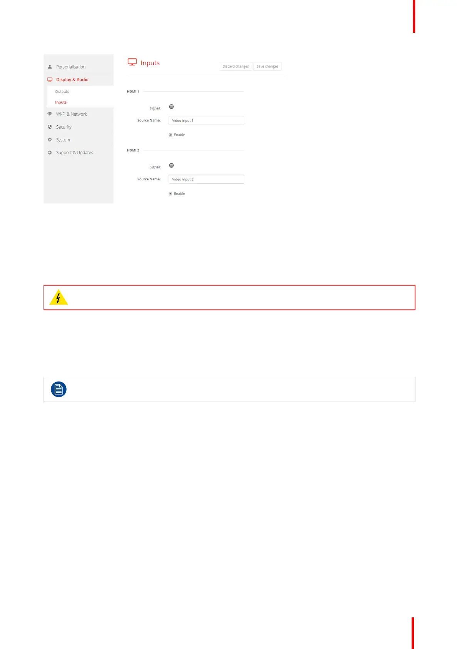Click the System gear icon
459x649 pixels.
[x=50, y=140]
